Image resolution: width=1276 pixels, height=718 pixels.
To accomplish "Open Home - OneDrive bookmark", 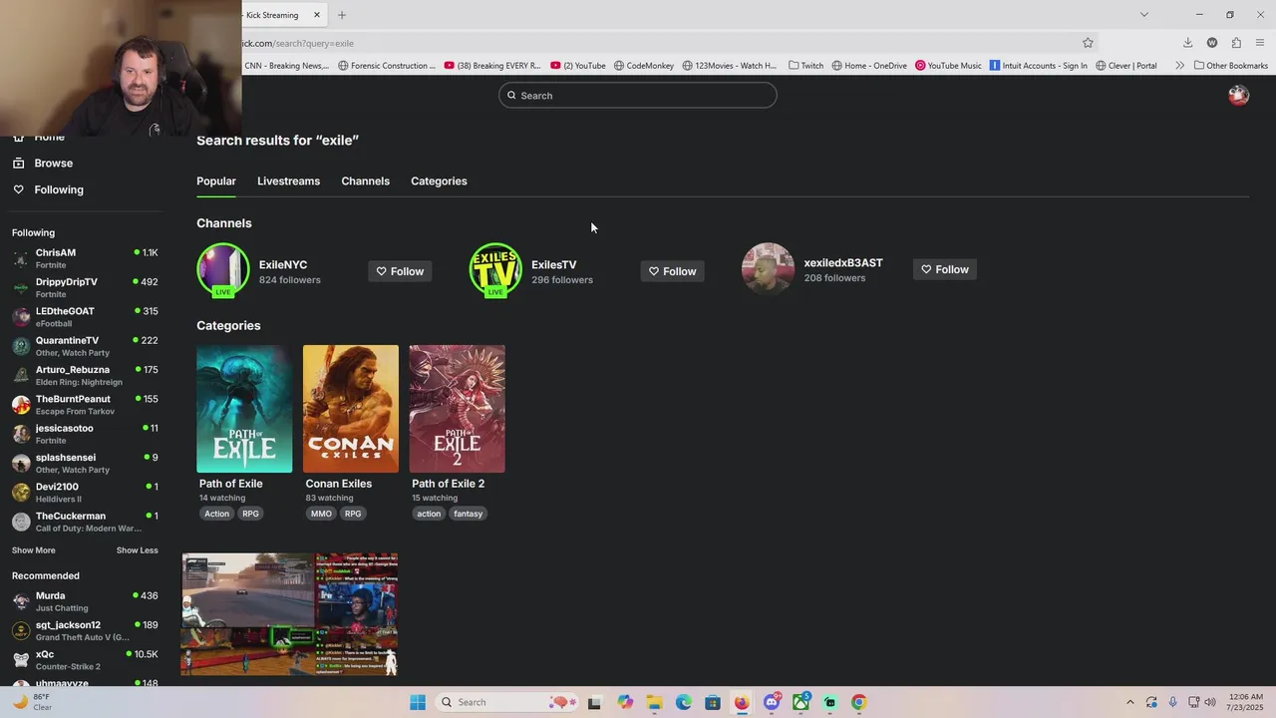I will pyautogui.click(x=869, y=66).
